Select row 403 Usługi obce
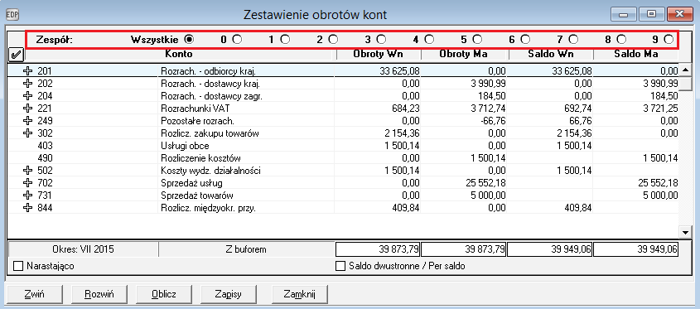This screenshot has height=309, width=700. (x=344, y=146)
